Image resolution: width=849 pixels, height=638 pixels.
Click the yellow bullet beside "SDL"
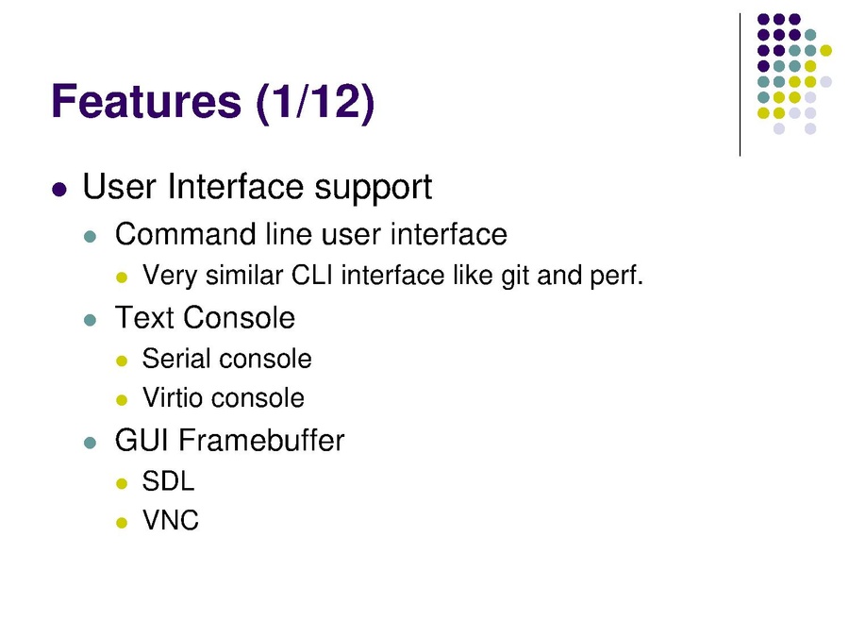point(121,483)
